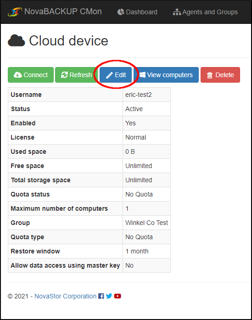The width and height of the screenshot is (252, 320).
Task: Click the cloud download icon on Connect
Action: (x=18, y=75)
